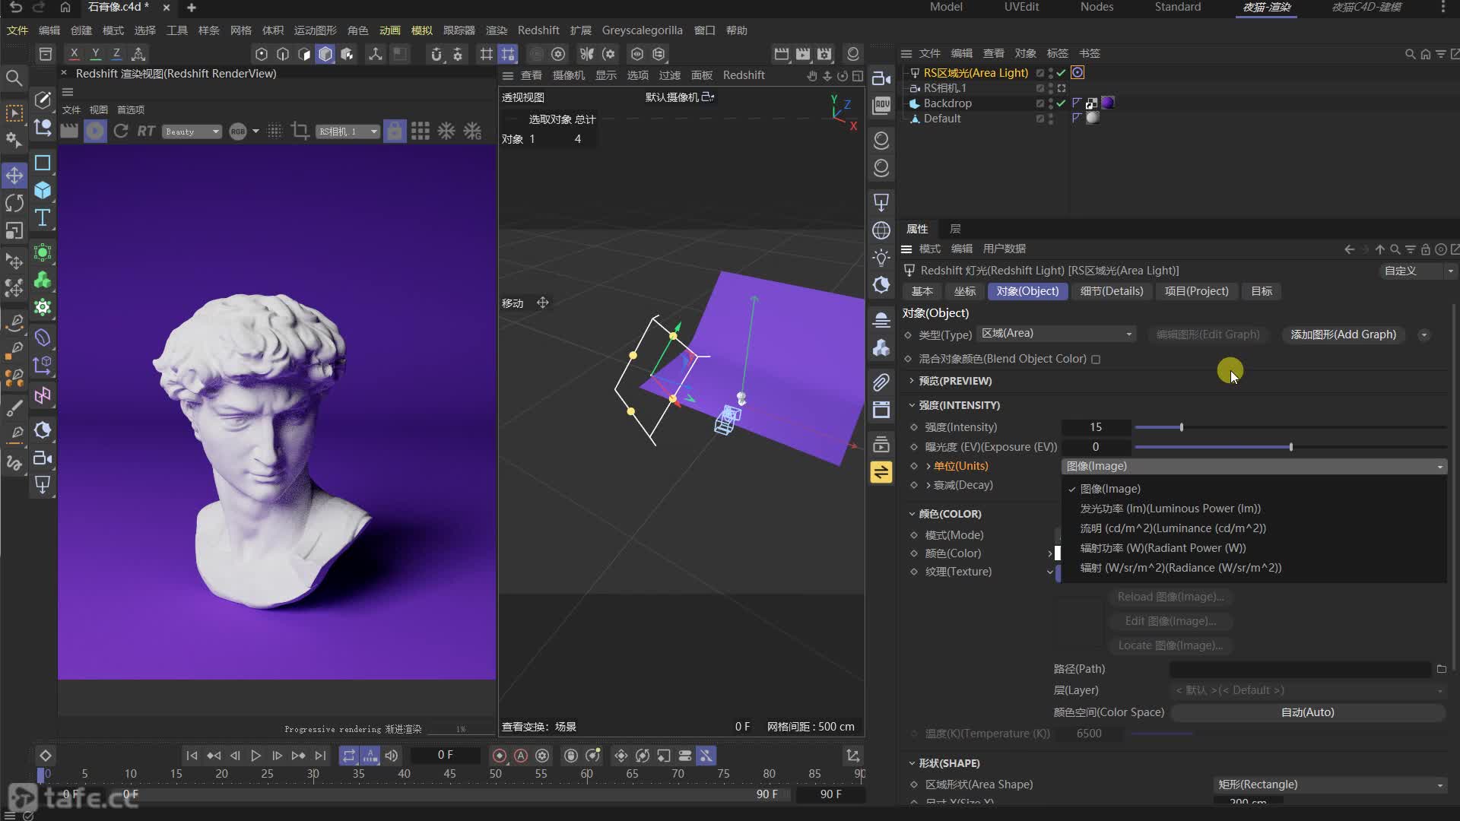Open 细节(Details) tab
The height and width of the screenshot is (821, 1460).
point(1112,291)
